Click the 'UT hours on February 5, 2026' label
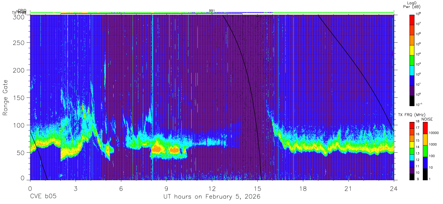 click(x=212, y=197)
